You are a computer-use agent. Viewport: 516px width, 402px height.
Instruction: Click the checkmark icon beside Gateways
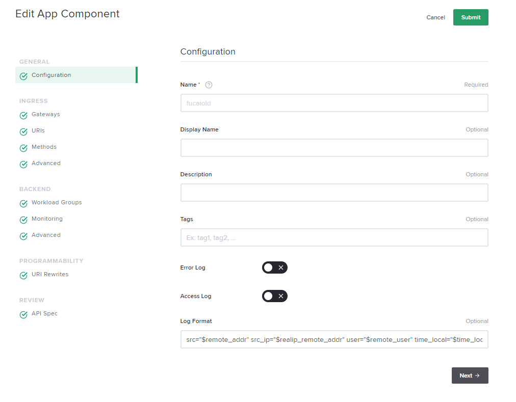[23, 115]
